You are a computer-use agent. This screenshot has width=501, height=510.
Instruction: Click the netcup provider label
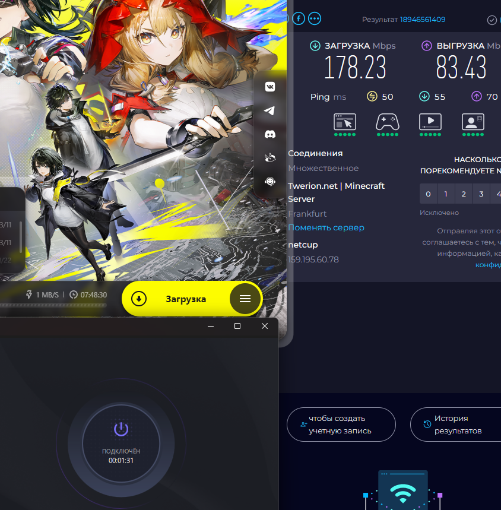pos(303,245)
